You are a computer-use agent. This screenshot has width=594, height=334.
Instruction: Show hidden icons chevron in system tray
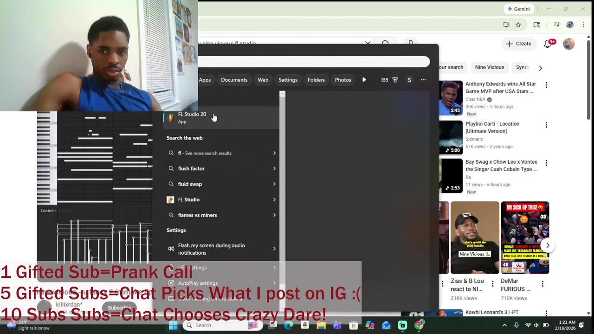pos(504,325)
